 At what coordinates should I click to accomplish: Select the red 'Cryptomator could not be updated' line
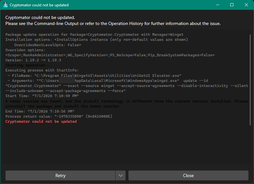point(41,121)
